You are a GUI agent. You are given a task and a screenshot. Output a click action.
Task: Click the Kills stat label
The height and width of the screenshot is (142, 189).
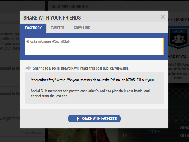click(184, 136)
